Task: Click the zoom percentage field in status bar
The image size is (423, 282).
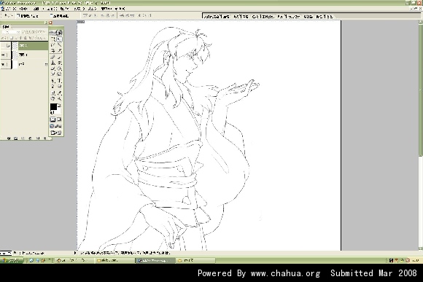Action: (6, 253)
